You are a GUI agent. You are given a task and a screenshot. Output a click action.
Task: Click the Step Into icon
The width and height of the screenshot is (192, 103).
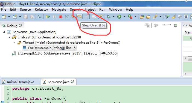click(x=73, y=17)
